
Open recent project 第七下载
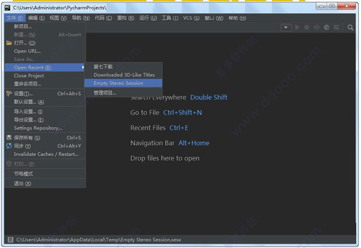123,67
